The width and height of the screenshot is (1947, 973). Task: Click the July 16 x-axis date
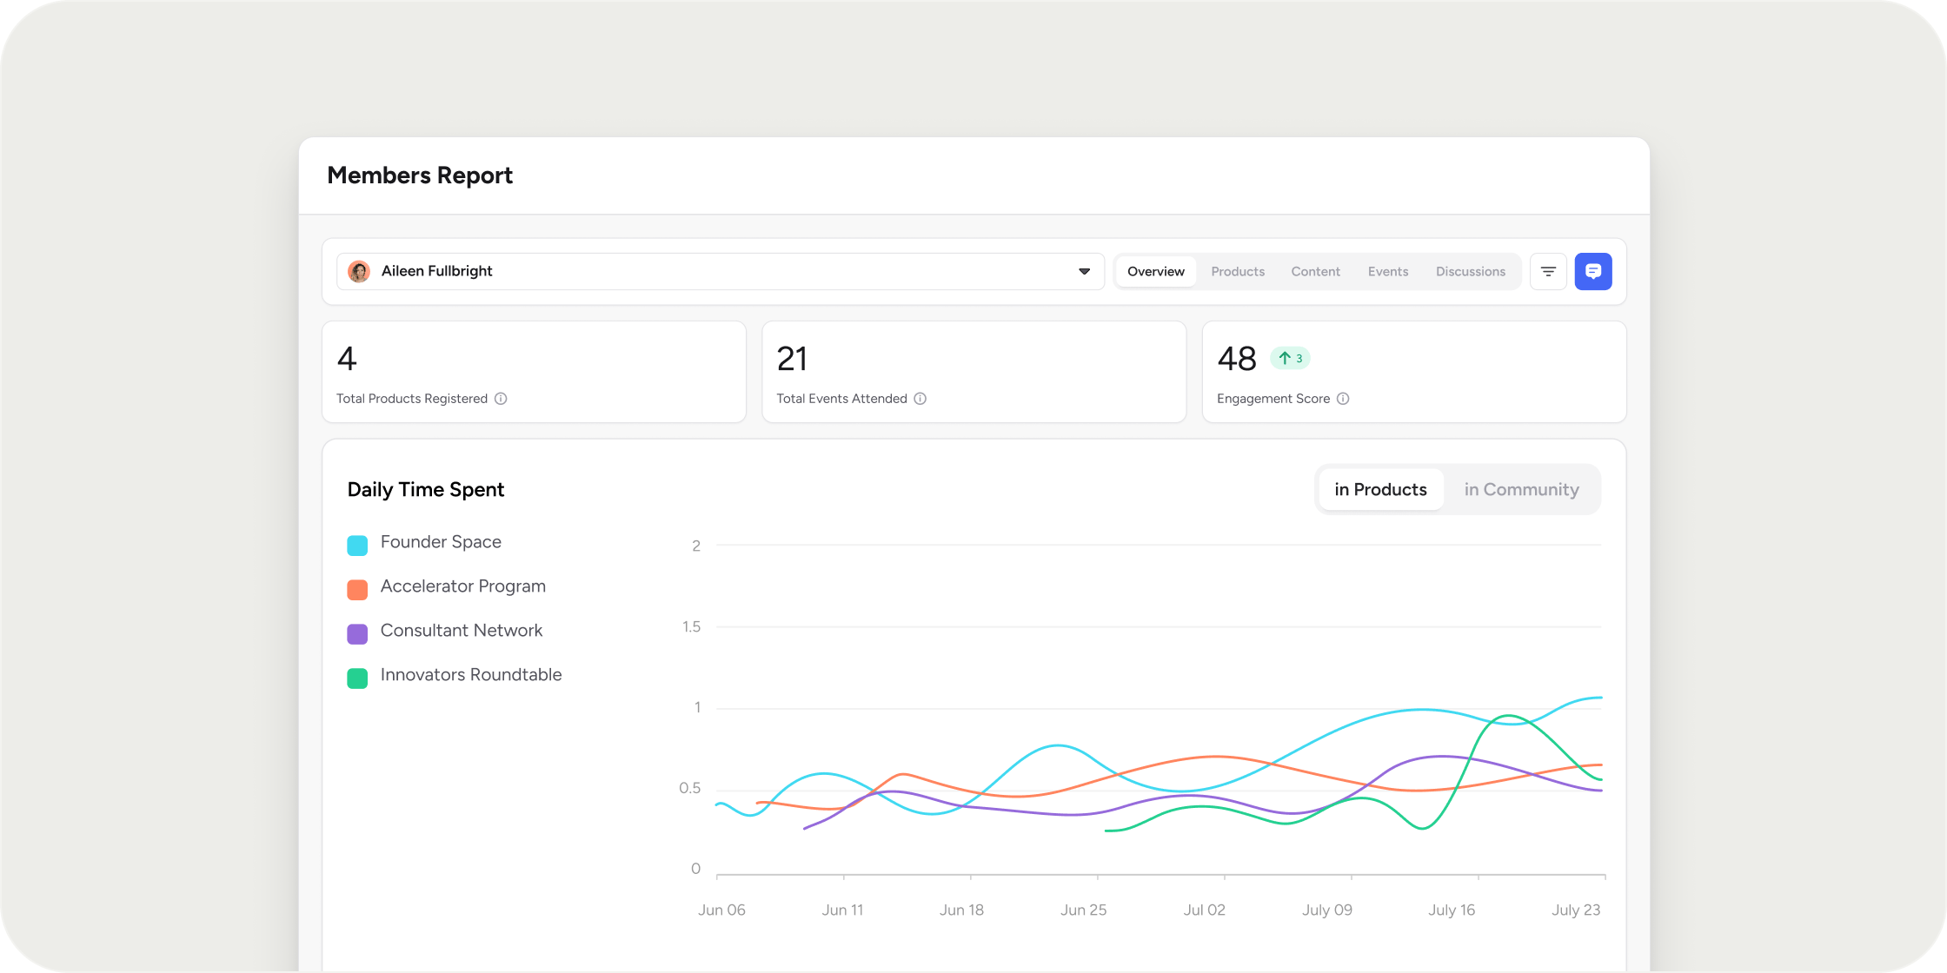coord(1452,910)
